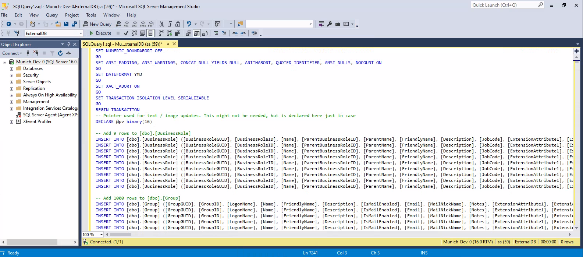Click Comment out selected lines icon
This screenshot has width=583, height=257.
216,33
